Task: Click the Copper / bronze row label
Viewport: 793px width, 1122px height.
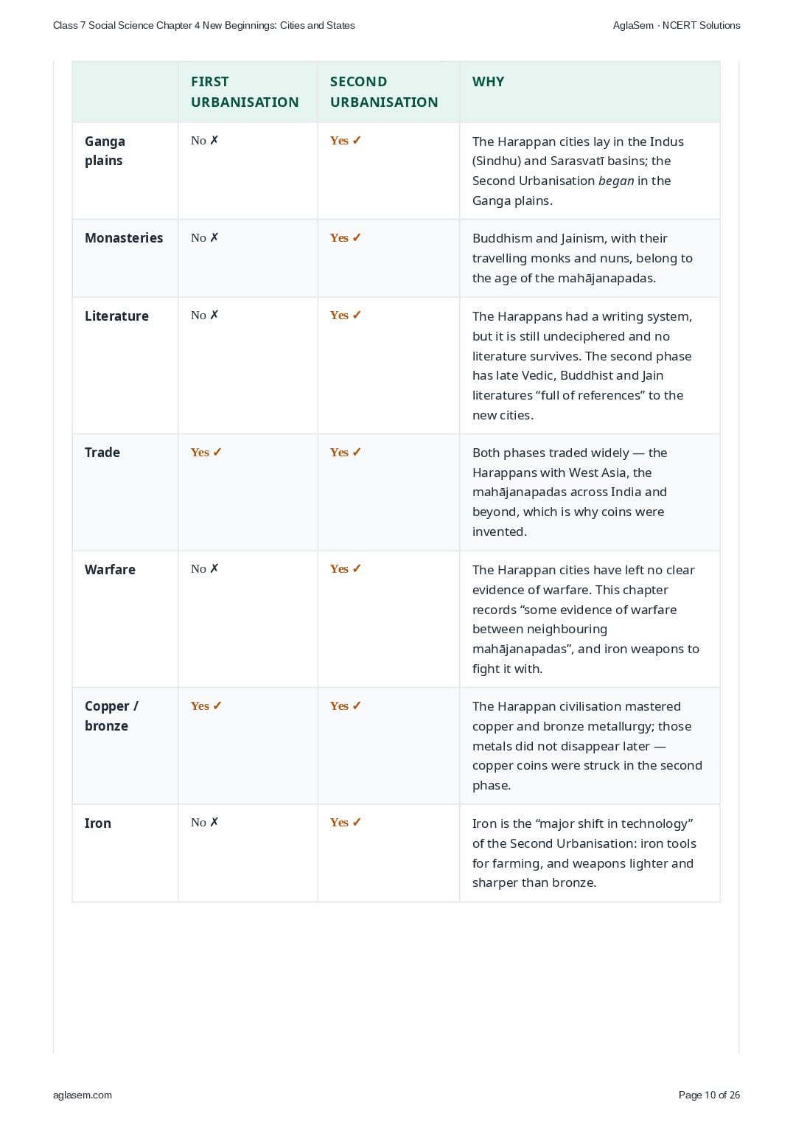Action: click(111, 716)
